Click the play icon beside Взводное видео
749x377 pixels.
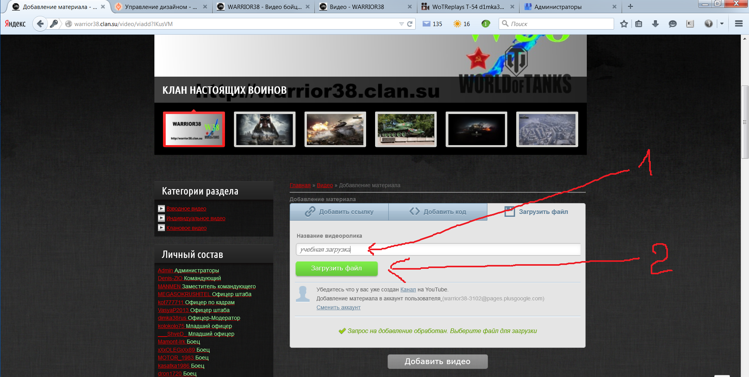pos(161,209)
